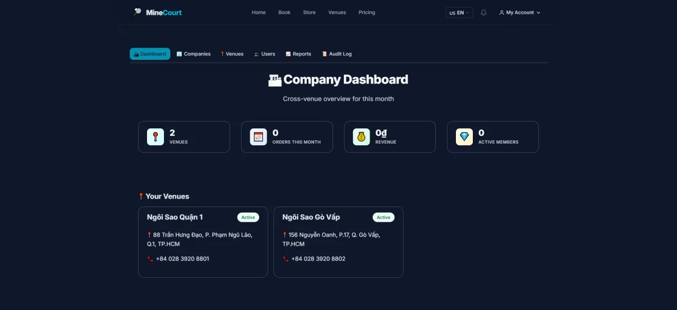Click the diamond active members icon
Image resolution: width=677 pixels, height=310 pixels.
pos(464,137)
